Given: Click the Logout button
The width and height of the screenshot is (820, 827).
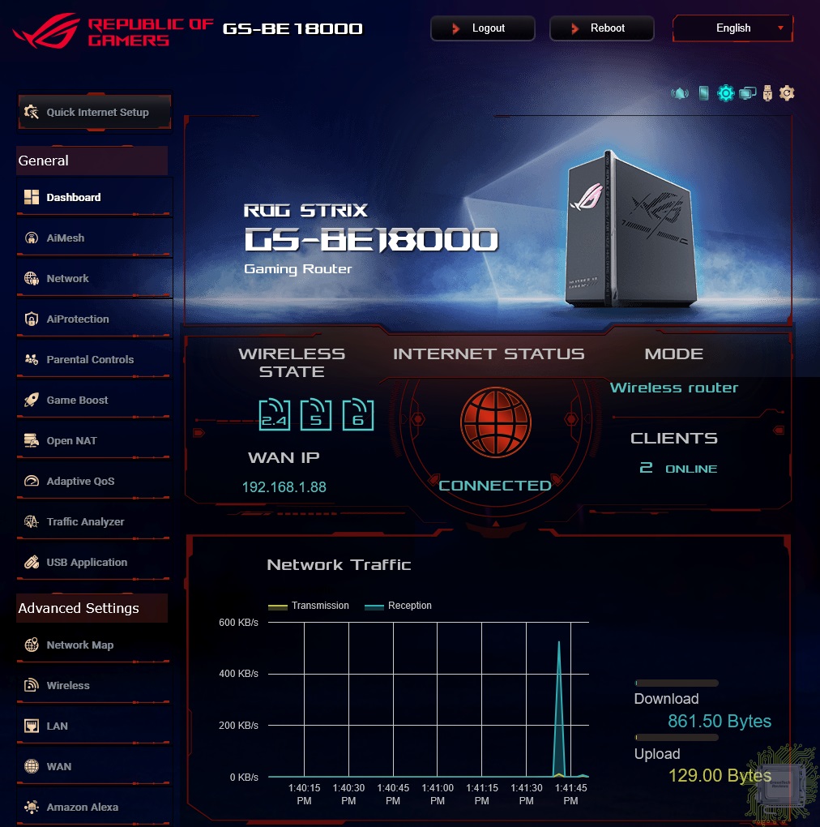Looking at the screenshot, I should (483, 28).
